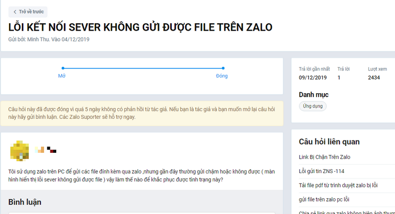Screen dimensions: 395x214
Task: Click the 'Mở' status timeline point
Action: (63, 68)
